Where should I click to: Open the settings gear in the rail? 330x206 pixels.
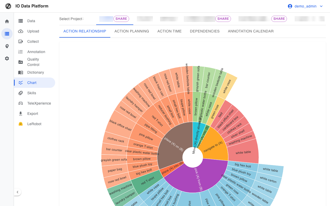pos(7,58)
